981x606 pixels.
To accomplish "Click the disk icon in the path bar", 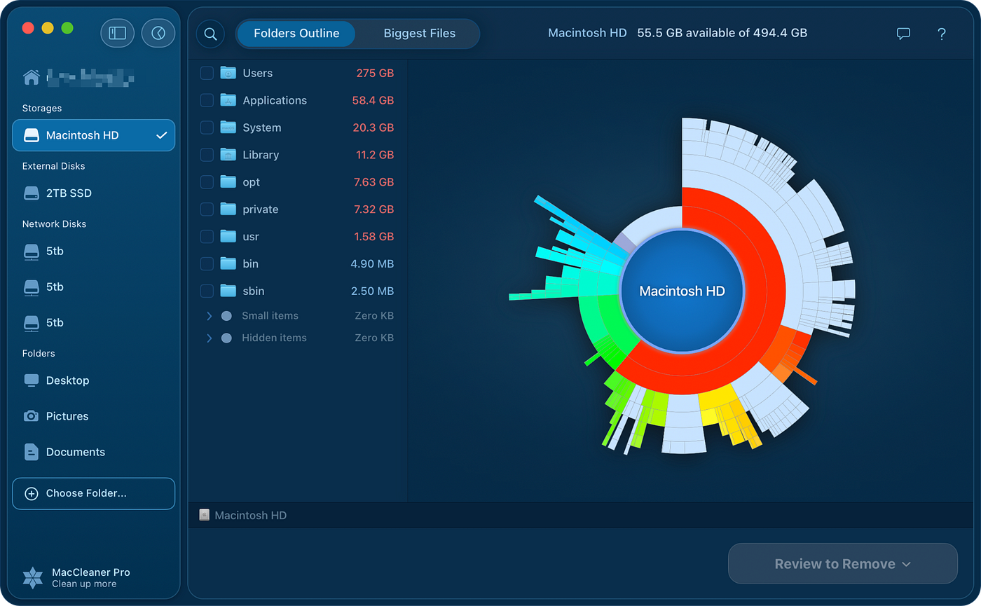I will 205,515.
